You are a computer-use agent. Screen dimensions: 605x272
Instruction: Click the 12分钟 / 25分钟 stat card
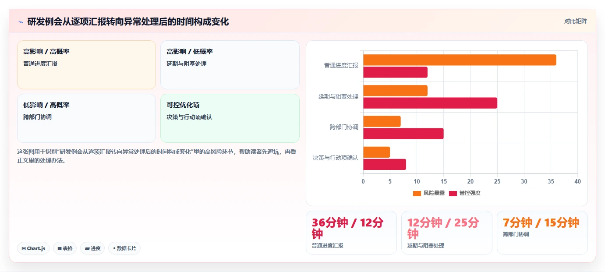coord(447,233)
